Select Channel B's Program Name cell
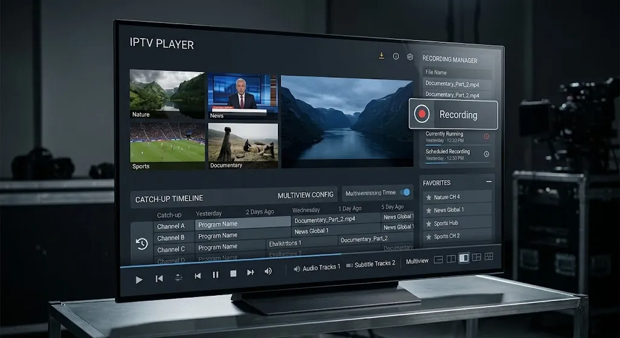 click(243, 235)
